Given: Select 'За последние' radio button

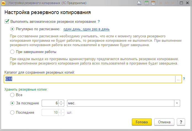Looking at the screenshot, I should tap(12, 103).
